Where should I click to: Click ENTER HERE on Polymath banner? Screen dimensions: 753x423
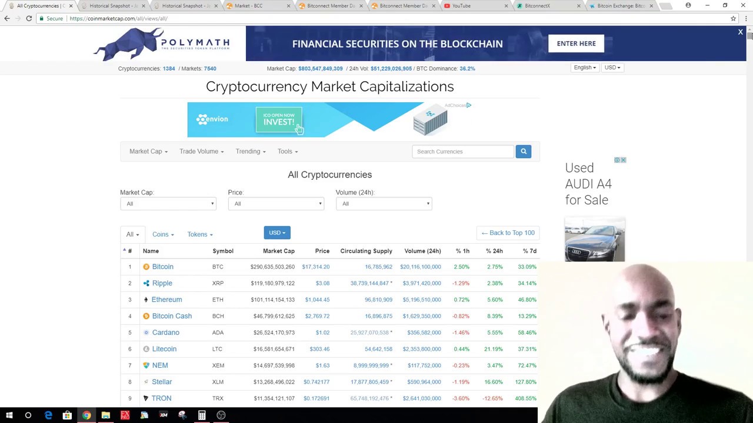[x=576, y=43]
